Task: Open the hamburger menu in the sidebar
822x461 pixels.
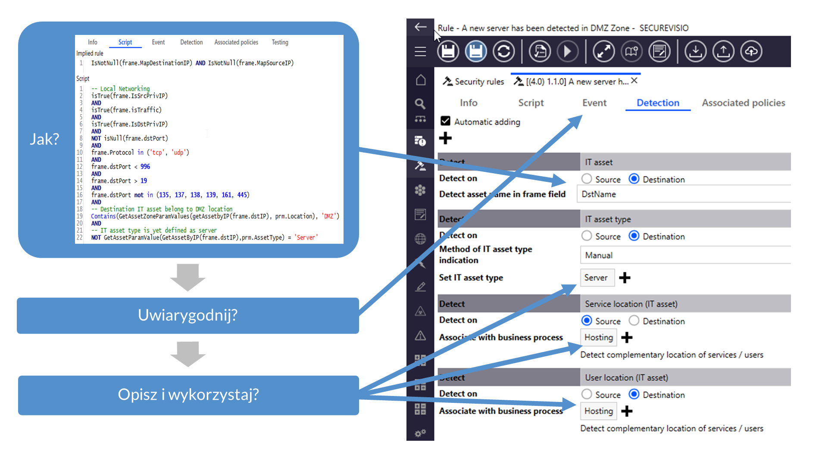Action: pyautogui.click(x=420, y=52)
